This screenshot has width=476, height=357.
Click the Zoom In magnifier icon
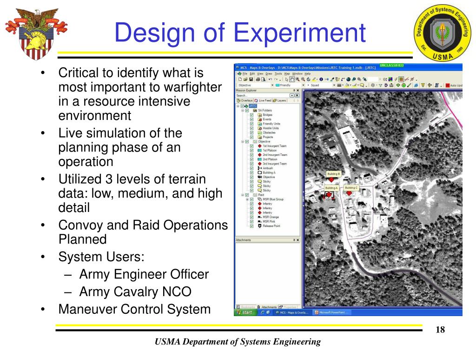(x=297, y=79)
